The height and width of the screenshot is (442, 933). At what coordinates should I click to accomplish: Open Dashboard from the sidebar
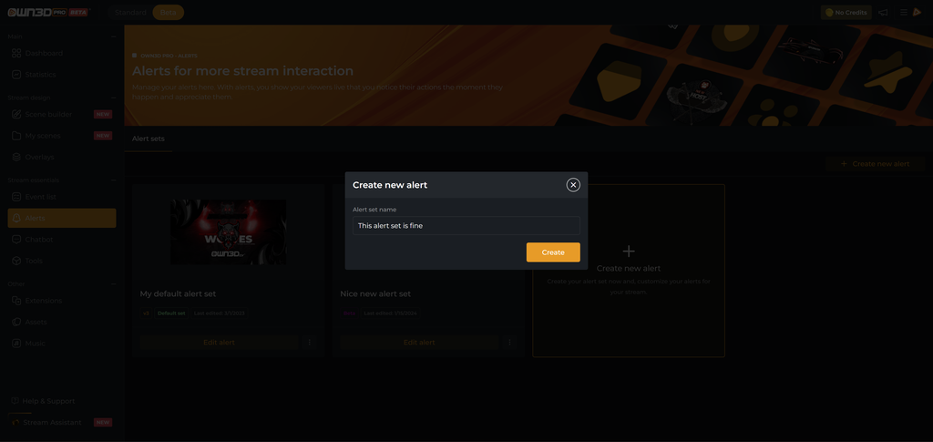point(44,54)
